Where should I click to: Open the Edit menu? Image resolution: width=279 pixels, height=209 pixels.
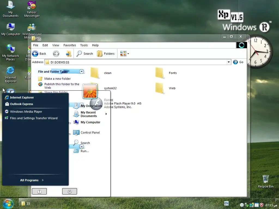(45, 45)
